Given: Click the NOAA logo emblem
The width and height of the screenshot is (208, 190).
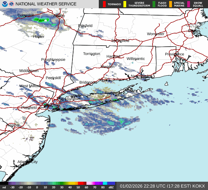Looking at the screenshot, I should pos(4,4).
